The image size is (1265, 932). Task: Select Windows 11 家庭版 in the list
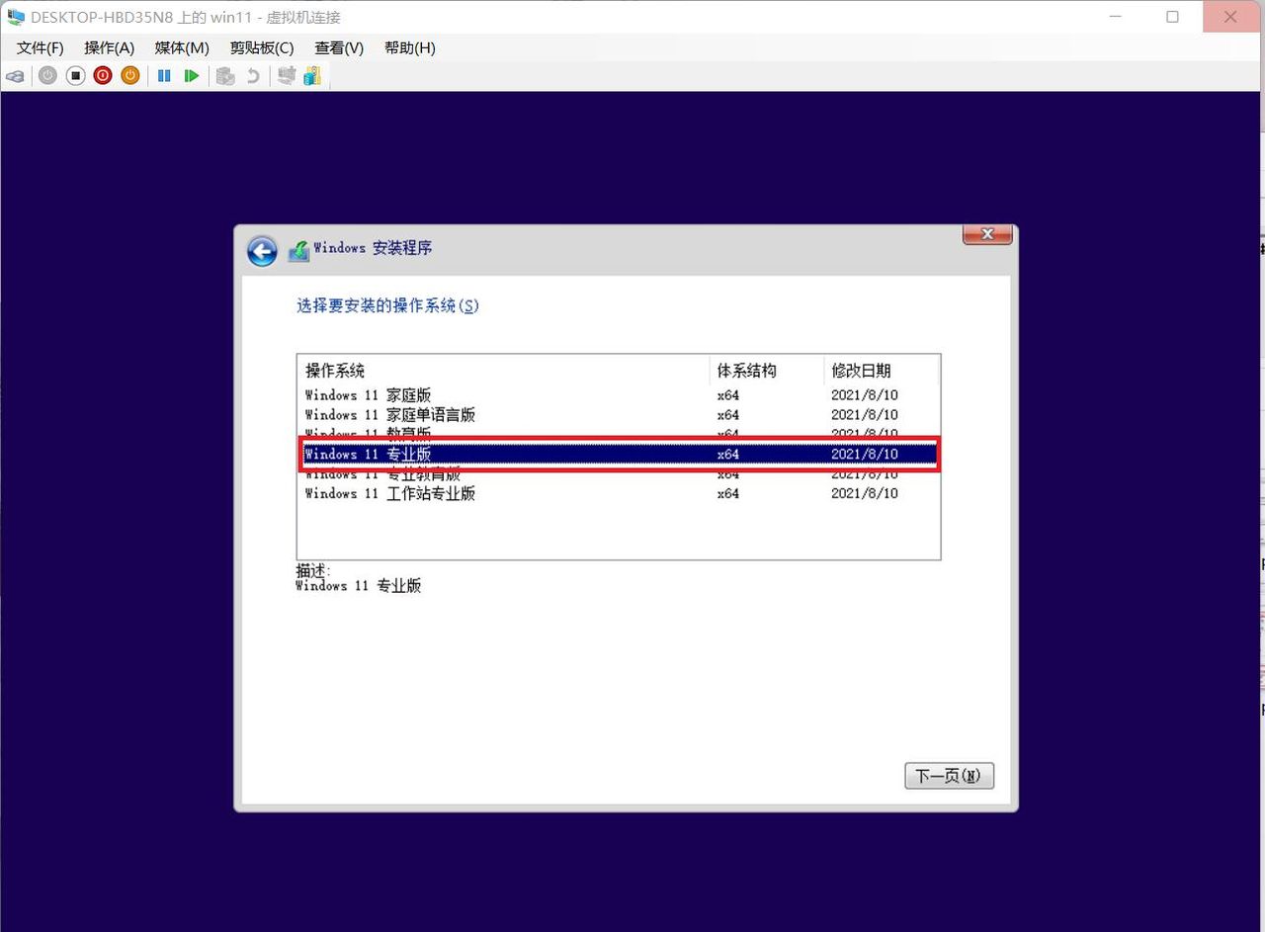coord(619,395)
